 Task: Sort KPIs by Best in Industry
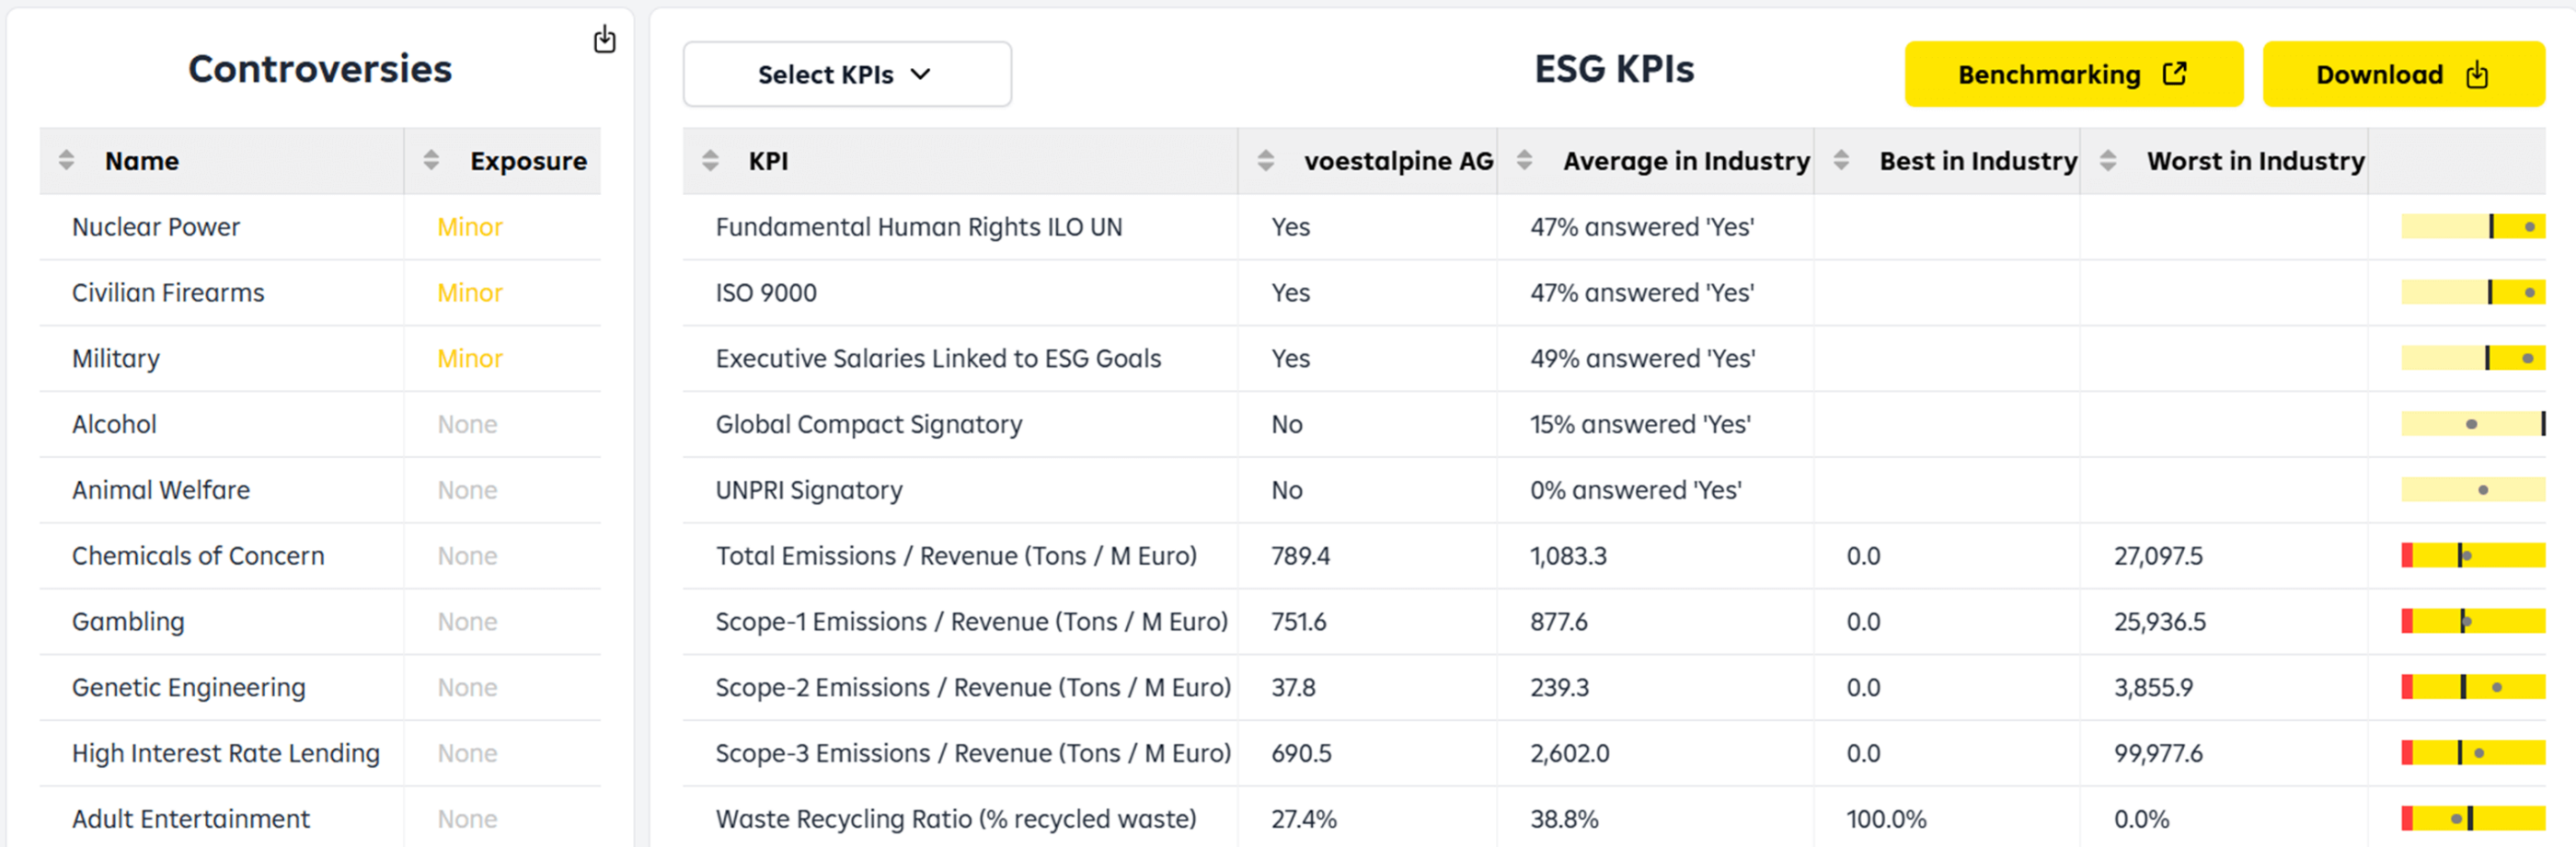click(x=1840, y=160)
